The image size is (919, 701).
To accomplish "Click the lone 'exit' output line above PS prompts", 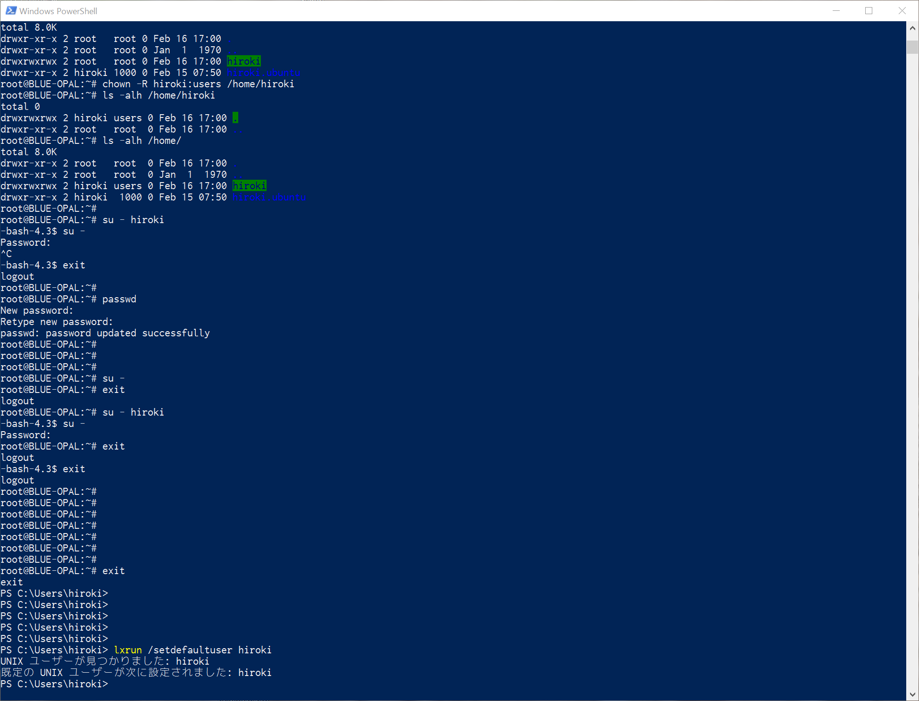I will 12,582.
